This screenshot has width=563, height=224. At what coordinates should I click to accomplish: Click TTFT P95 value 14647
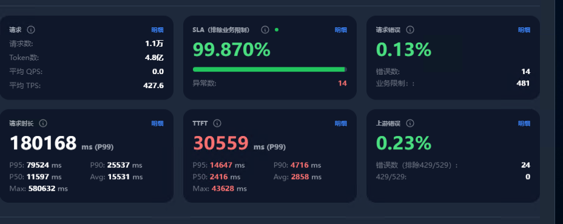tap(221, 165)
